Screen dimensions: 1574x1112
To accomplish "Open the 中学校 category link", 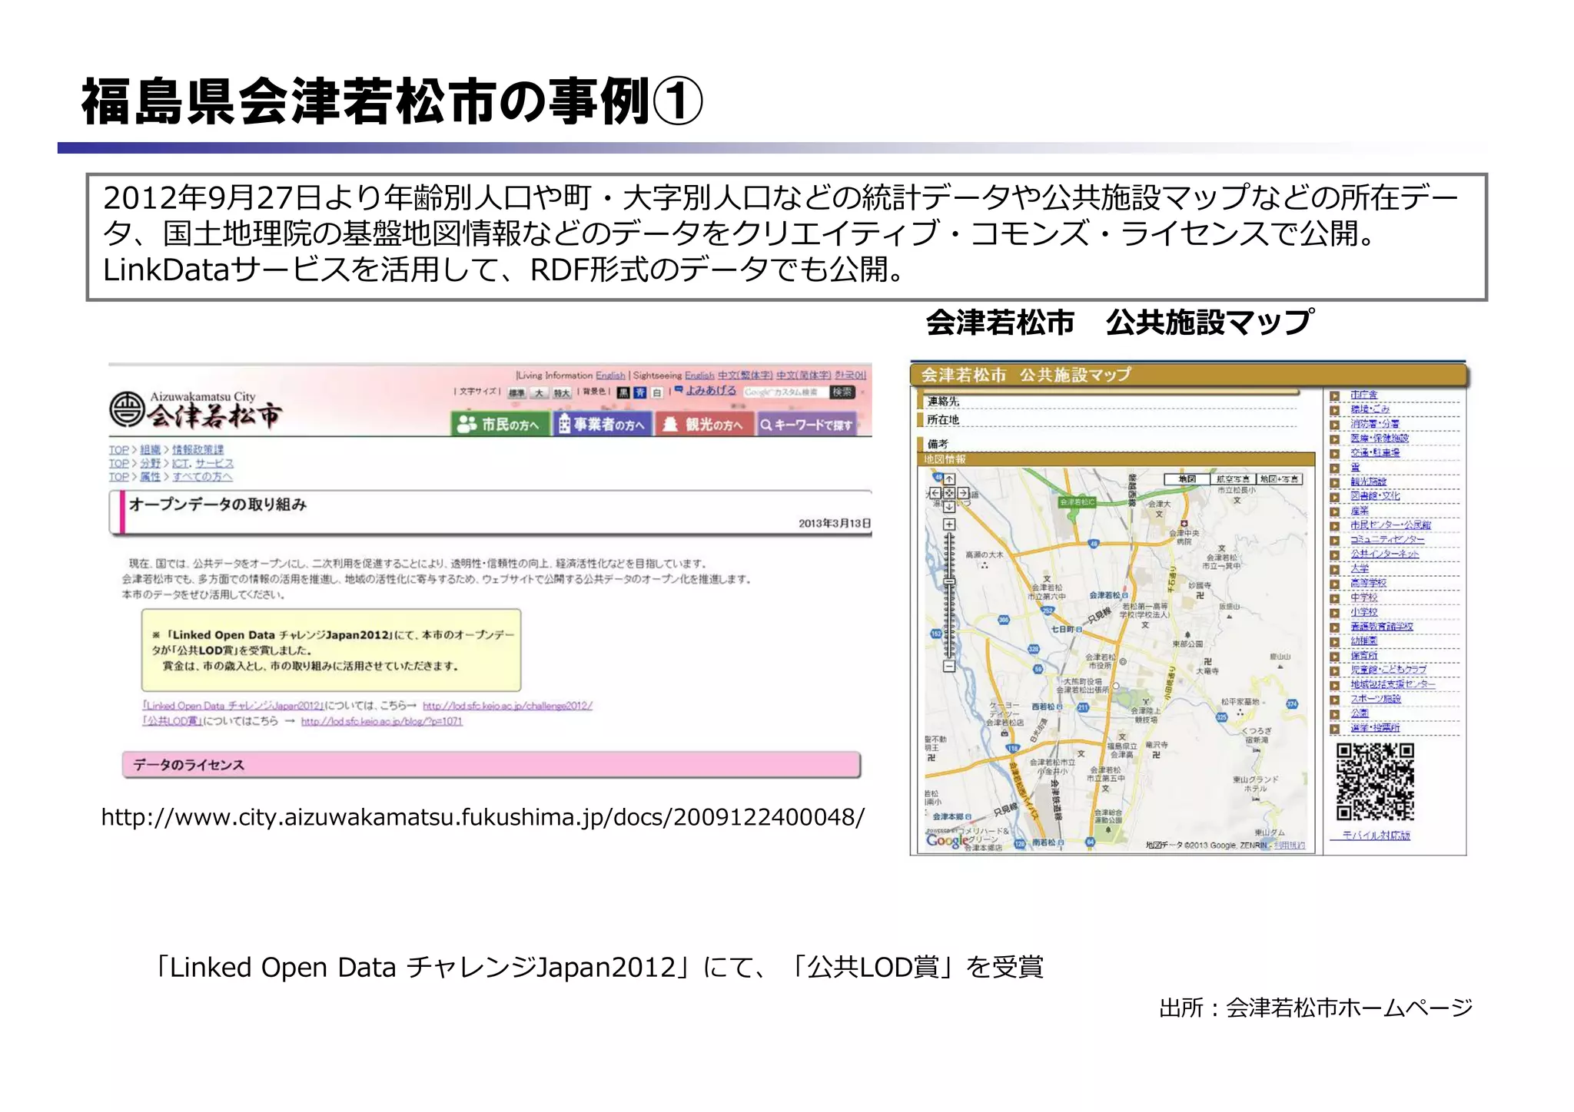I will point(1364,597).
